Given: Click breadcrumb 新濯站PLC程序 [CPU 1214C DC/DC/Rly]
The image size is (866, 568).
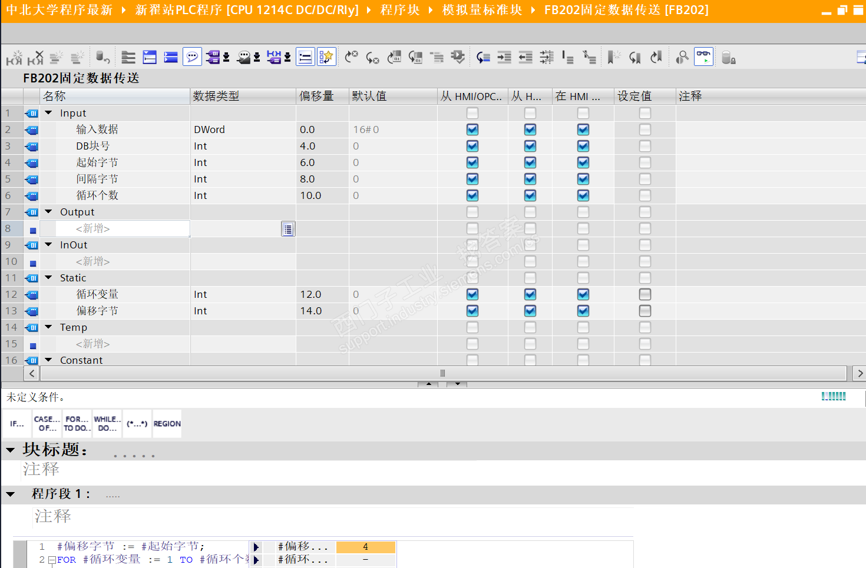Looking at the screenshot, I should [x=247, y=10].
